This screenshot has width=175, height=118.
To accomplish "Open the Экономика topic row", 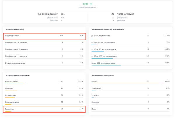I will click(x=44, y=109).
